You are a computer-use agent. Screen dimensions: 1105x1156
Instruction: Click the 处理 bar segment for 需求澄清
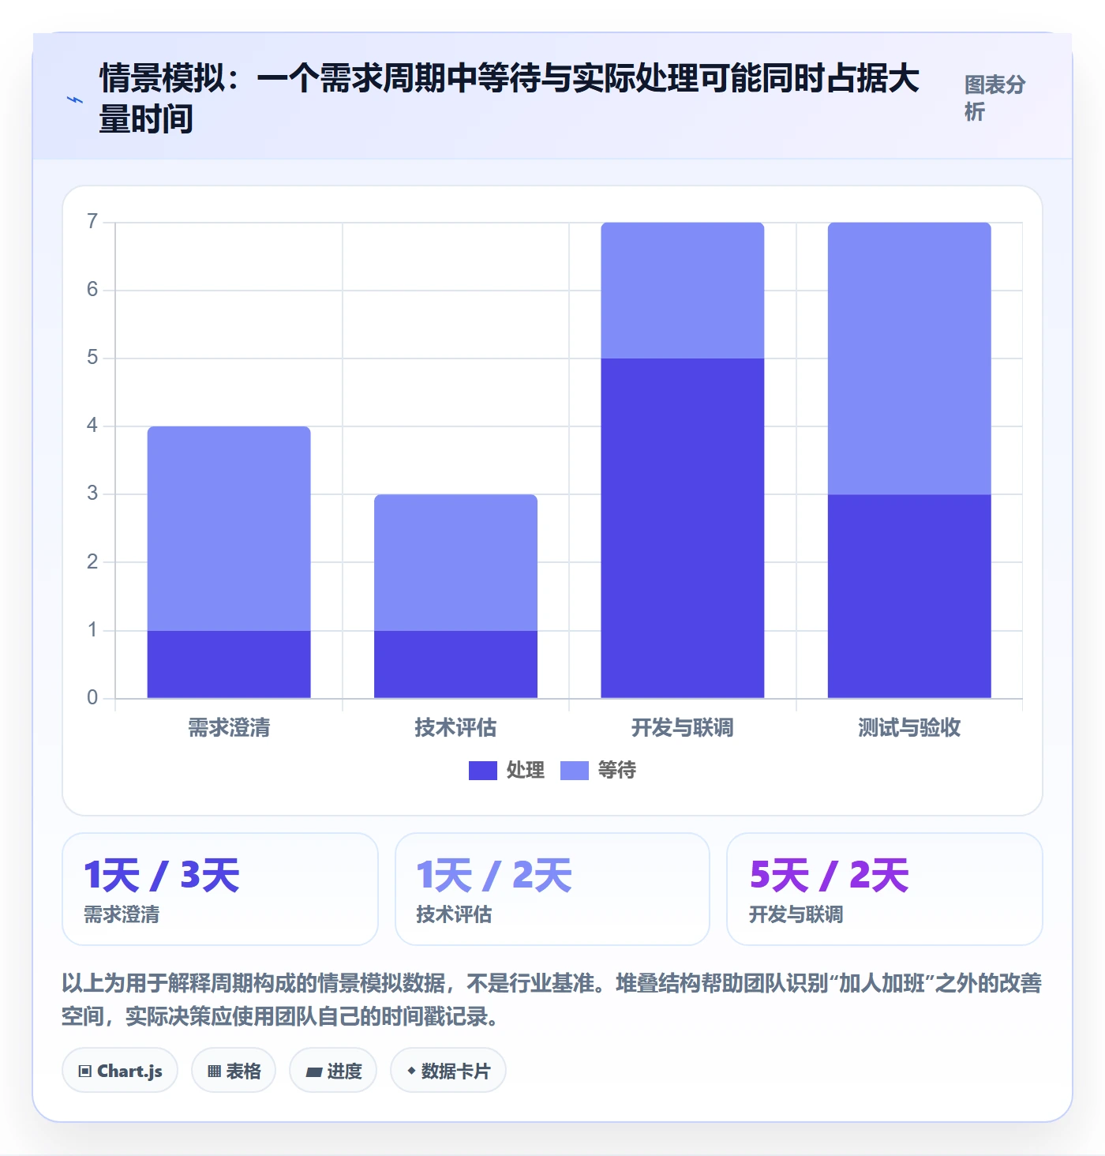[x=229, y=664]
